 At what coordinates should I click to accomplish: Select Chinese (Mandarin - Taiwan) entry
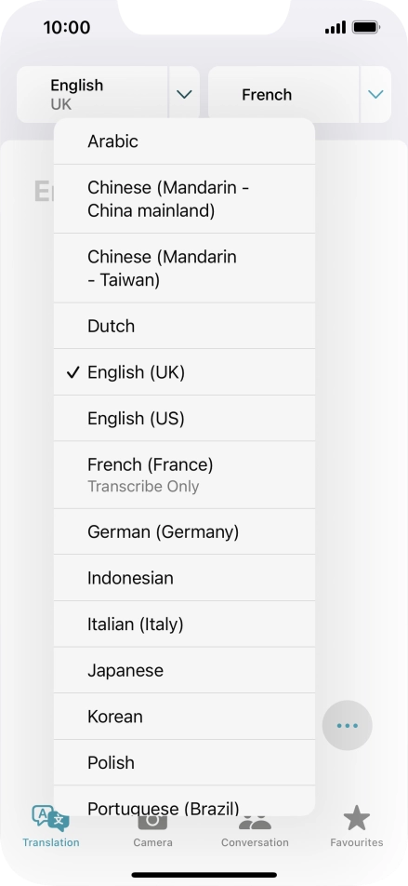[x=185, y=268]
